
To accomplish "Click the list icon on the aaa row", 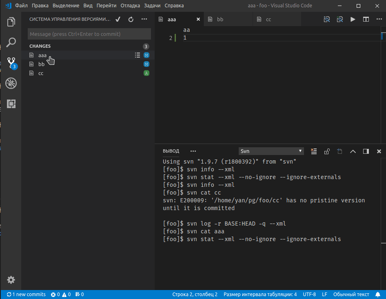I will point(138,55).
